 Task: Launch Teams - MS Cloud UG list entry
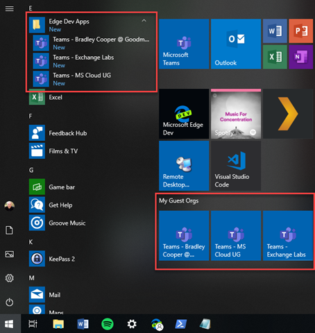point(92,79)
